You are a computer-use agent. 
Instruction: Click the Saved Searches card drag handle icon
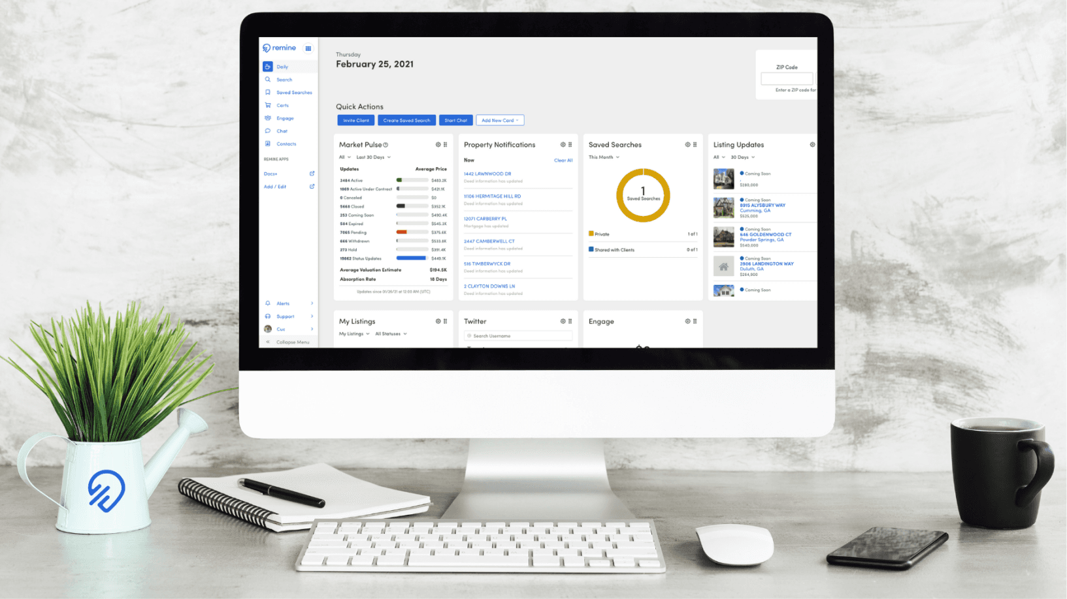695,145
